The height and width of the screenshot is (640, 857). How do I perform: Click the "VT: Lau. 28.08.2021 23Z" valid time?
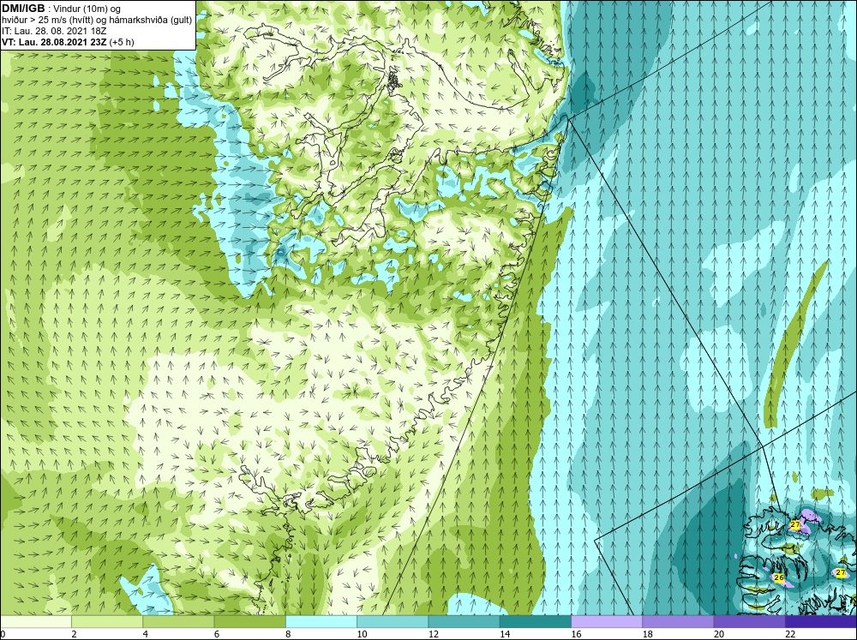(x=55, y=42)
